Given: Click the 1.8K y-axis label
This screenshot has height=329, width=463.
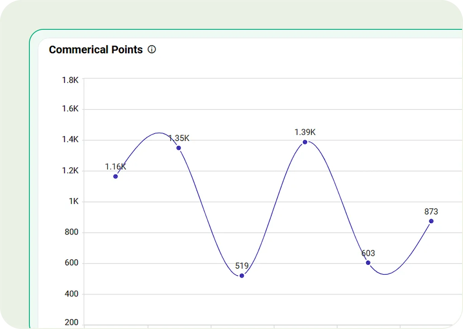Looking at the screenshot, I should tap(70, 80).
